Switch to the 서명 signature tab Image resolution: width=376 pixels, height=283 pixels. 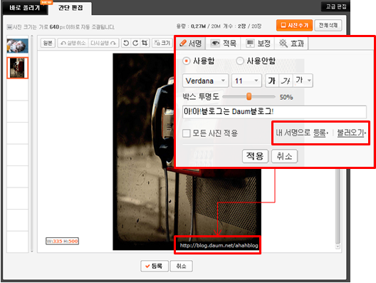pyautogui.click(x=191, y=43)
